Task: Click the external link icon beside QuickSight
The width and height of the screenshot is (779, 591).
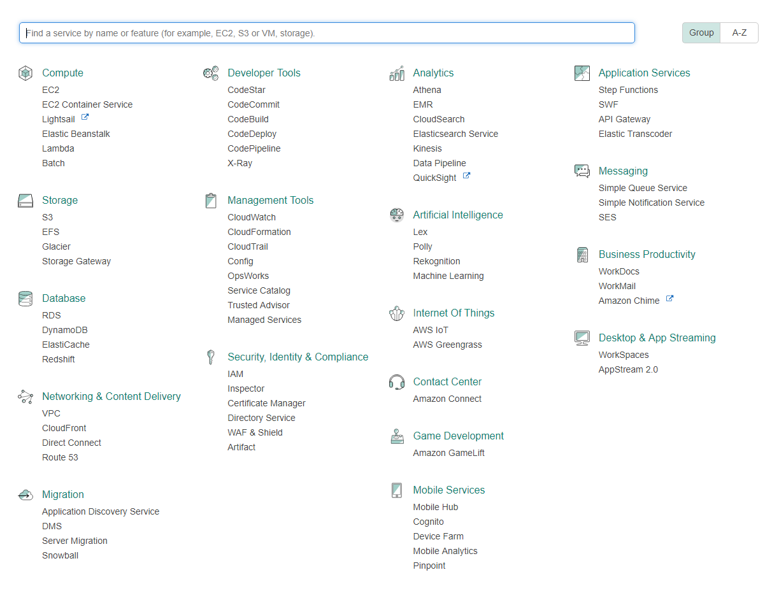Action: point(467,176)
